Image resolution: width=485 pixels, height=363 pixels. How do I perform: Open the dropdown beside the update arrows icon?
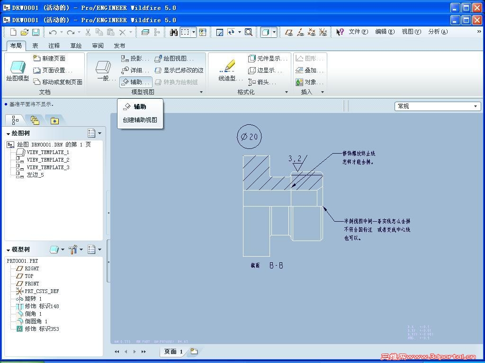pyautogui.click(x=239, y=32)
